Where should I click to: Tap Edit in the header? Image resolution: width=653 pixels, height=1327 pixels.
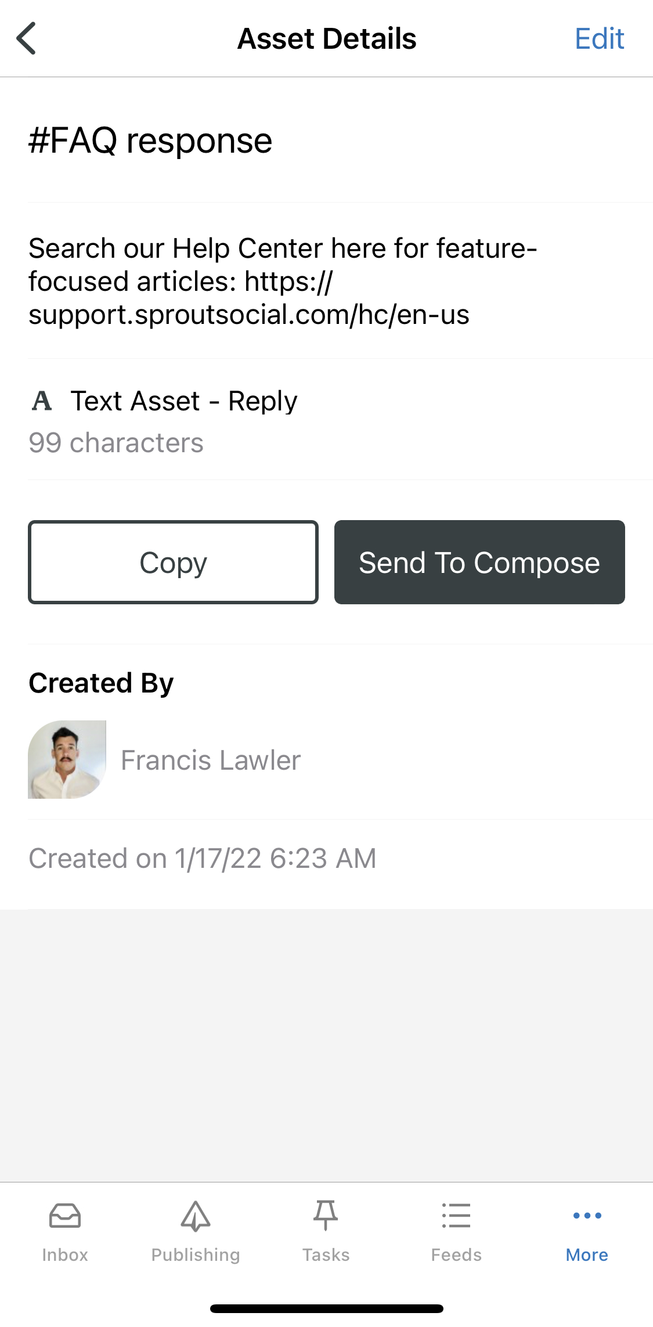tap(599, 39)
